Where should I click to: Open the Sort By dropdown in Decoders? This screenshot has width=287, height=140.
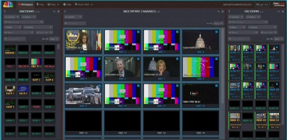pos(279,39)
